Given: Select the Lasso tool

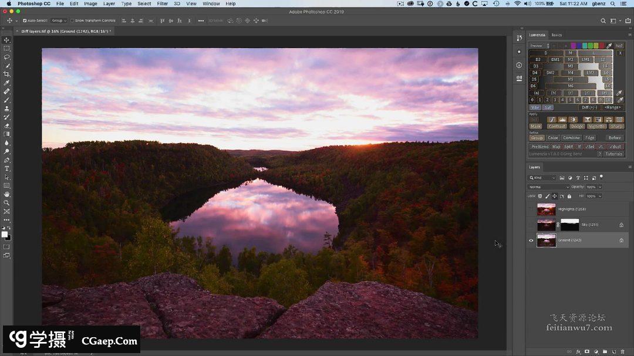Looking at the screenshot, I should pos(7,57).
